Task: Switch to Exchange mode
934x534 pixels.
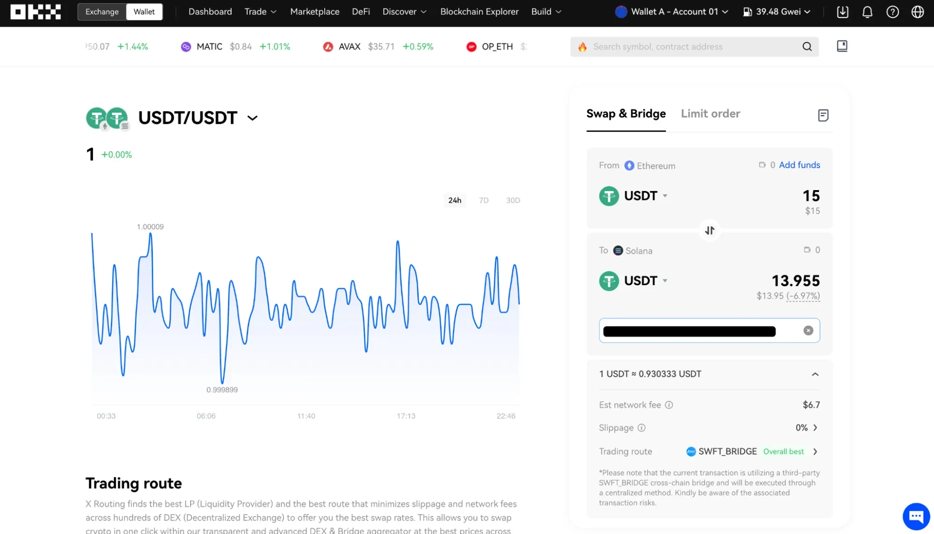Action: click(102, 12)
